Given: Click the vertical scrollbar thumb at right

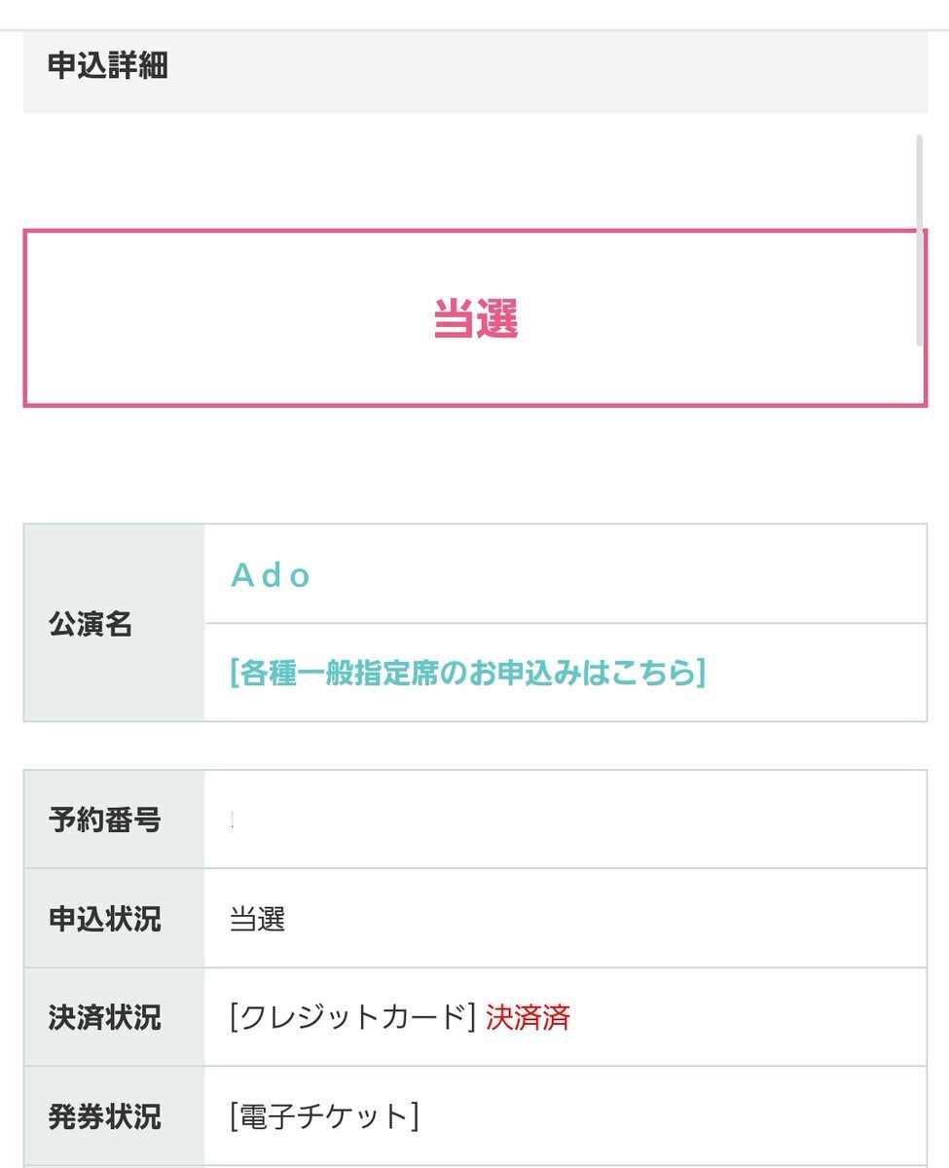Looking at the screenshot, I should pos(919,239).
